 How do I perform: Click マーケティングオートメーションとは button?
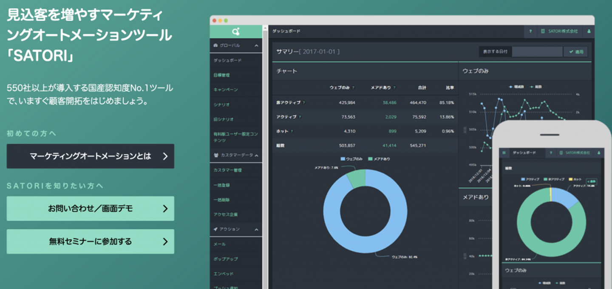[x=90, y=156]
